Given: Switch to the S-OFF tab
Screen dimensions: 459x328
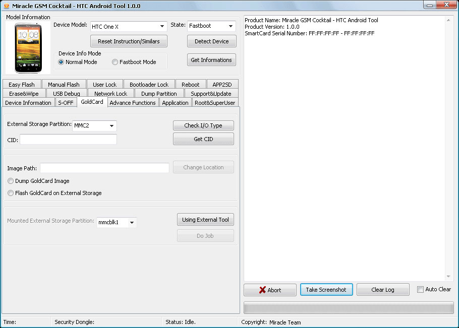Looking at the screenshot, I should 66,103.
